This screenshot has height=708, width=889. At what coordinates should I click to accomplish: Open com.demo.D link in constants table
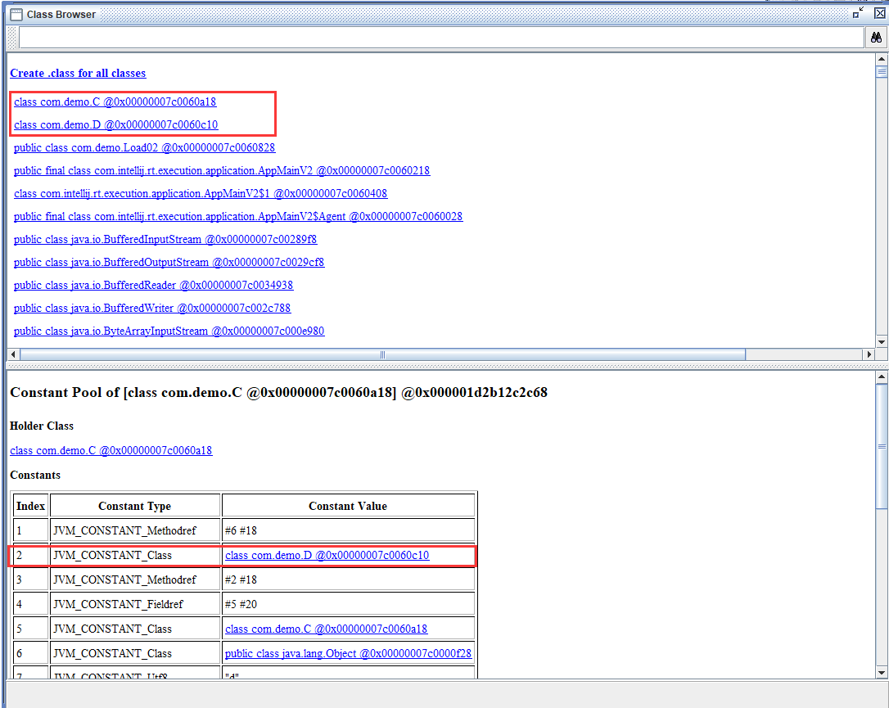327,555
